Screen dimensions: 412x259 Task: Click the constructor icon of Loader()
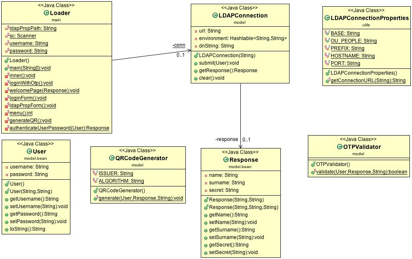pos(7,60)
